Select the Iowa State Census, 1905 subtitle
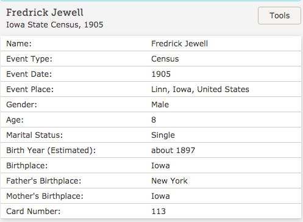 pyautogui.click(x=55, y=25)
